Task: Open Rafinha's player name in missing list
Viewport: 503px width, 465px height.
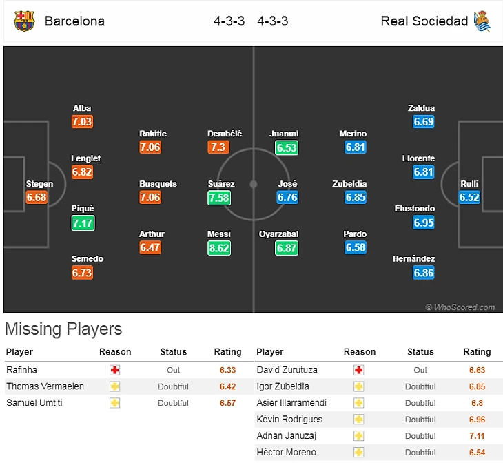Action: pos(21,370)
